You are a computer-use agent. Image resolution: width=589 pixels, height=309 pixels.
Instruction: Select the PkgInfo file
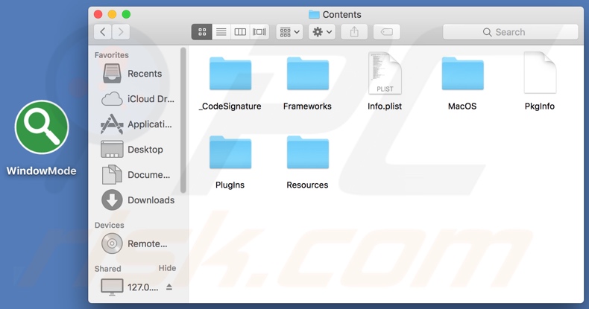[x=540, y=82]
